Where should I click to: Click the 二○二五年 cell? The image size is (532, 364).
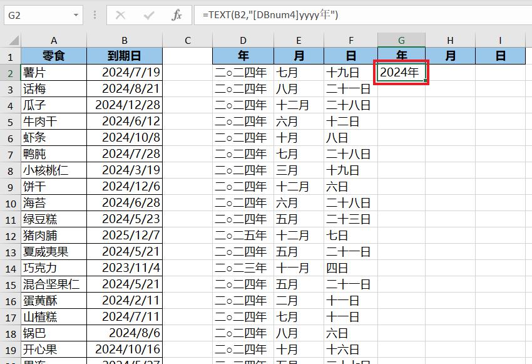[x=243, y=236]
